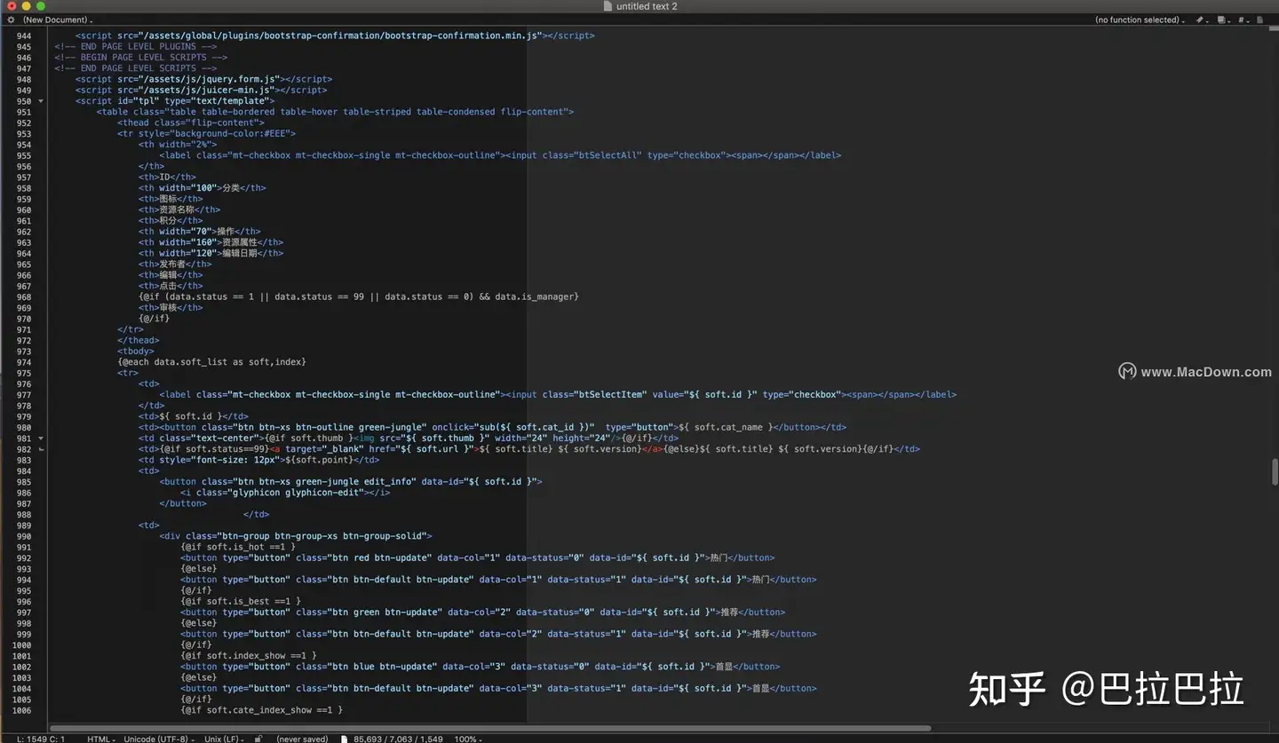The image size is (1279, 743).
Task: Open the gear text options menu
Action: pos(11,20)
